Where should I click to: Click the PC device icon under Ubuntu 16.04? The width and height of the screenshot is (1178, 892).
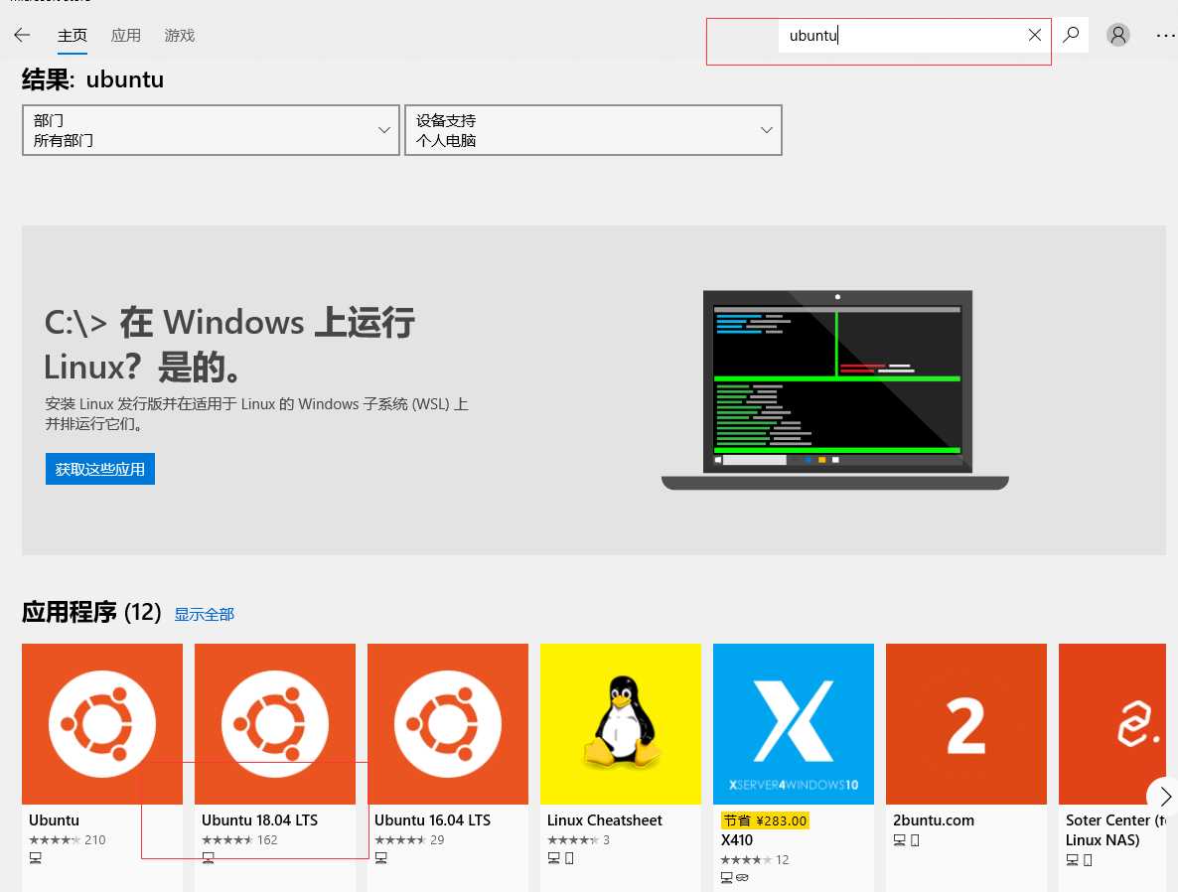pyautogui.click(x=380, y=857)
